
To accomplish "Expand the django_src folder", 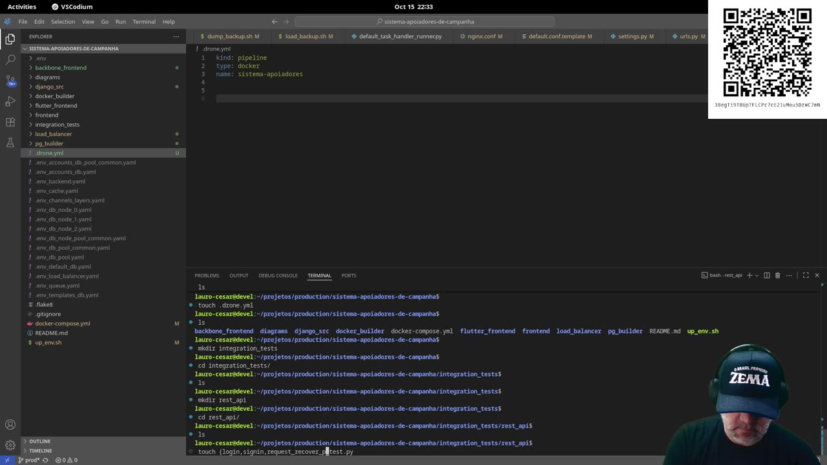I will tap(49, 87).
